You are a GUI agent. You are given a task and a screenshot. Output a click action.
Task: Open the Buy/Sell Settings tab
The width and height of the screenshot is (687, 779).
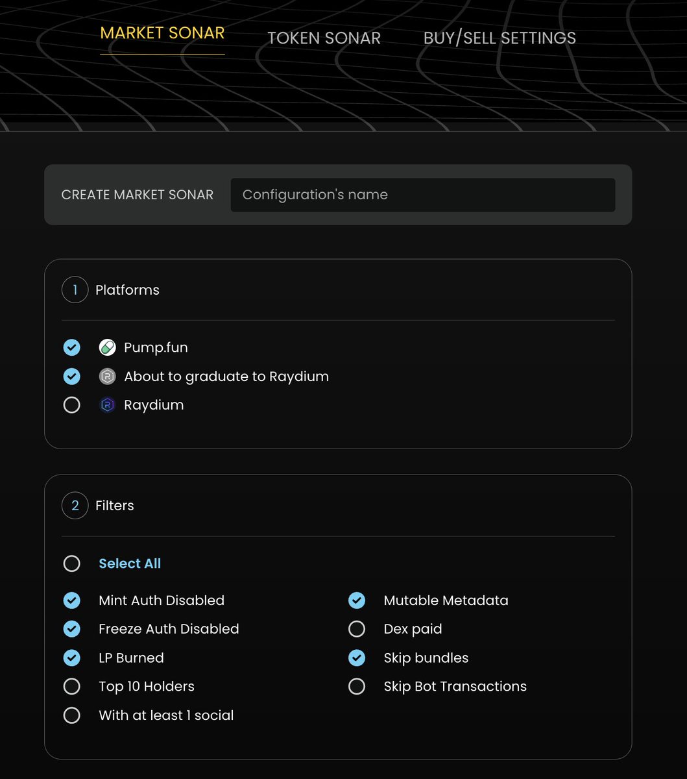tap(500, 38)
